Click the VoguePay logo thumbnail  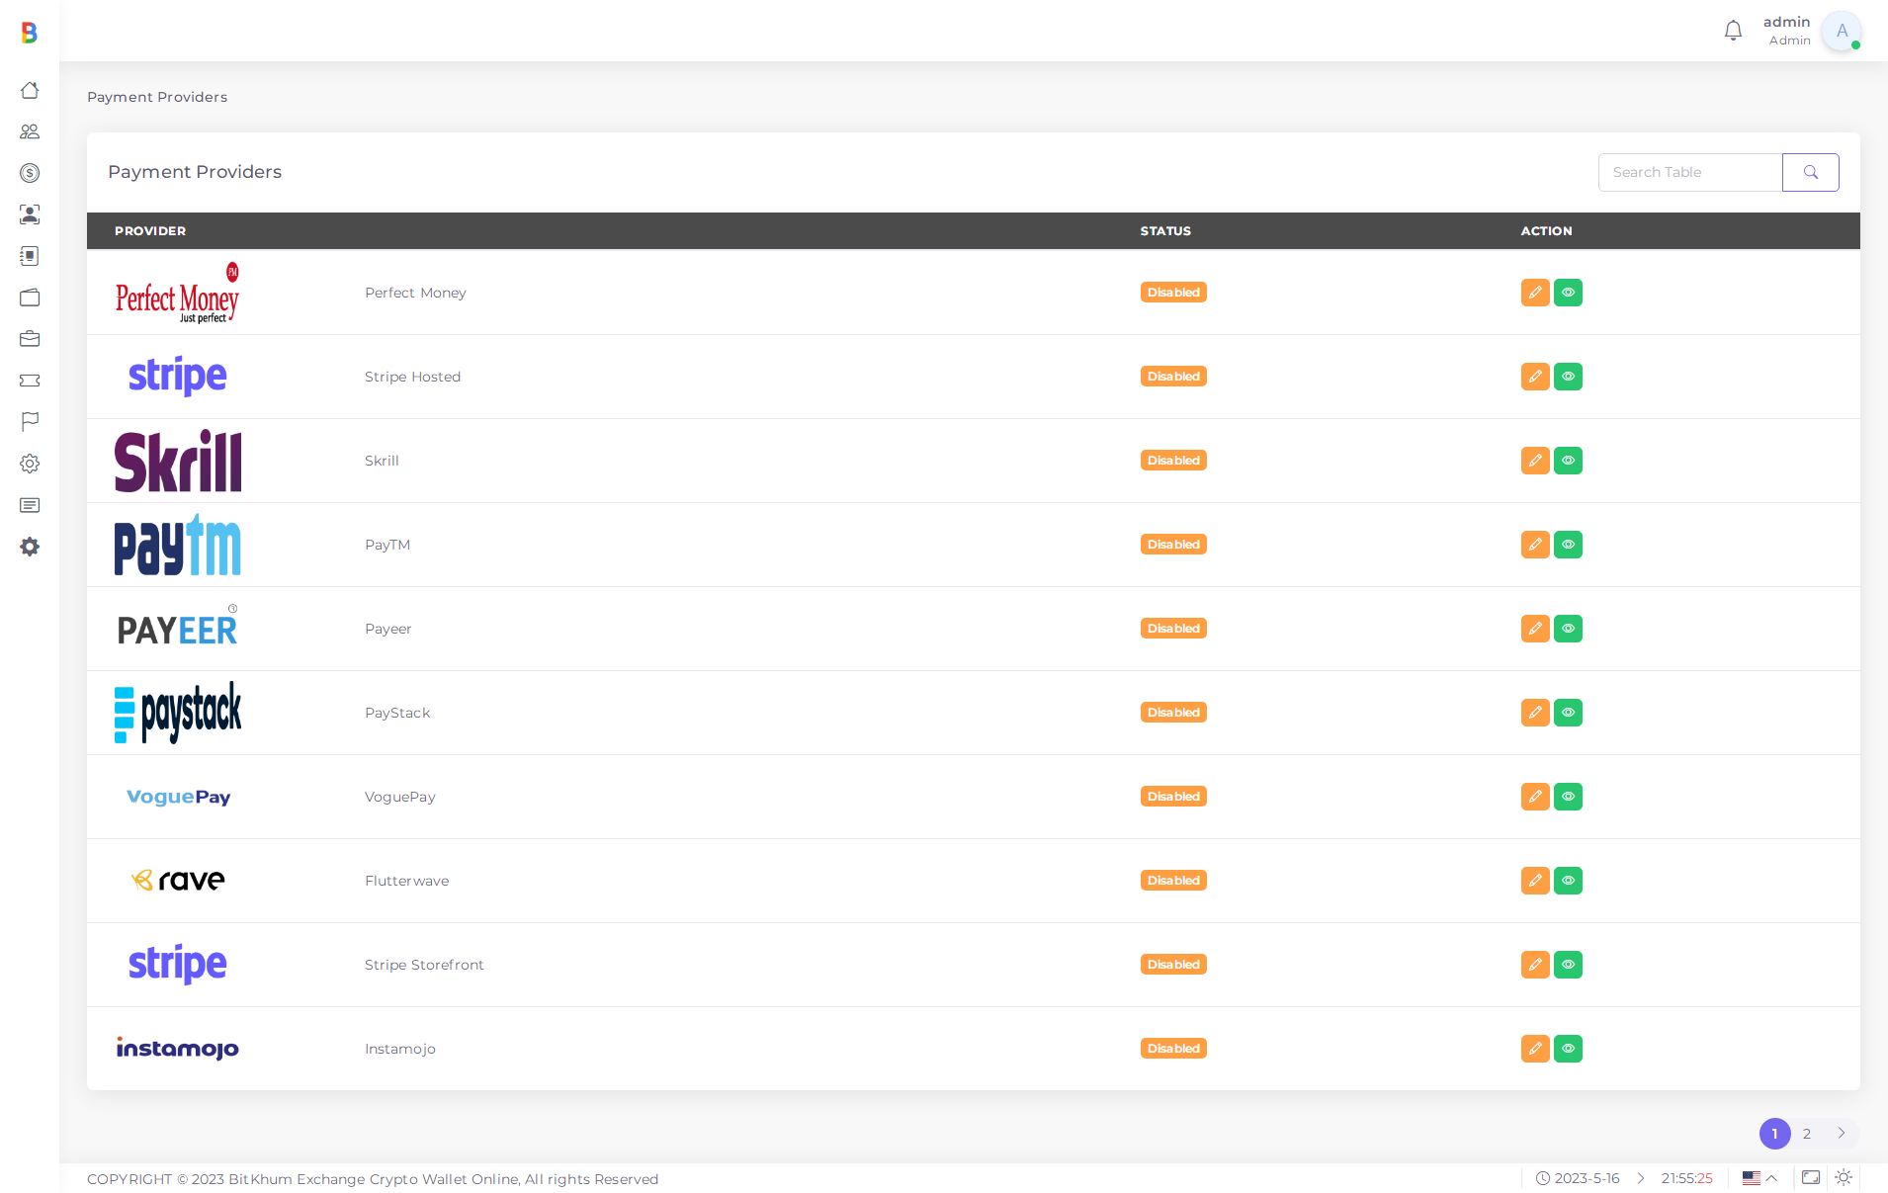click(x=178, y=797)
